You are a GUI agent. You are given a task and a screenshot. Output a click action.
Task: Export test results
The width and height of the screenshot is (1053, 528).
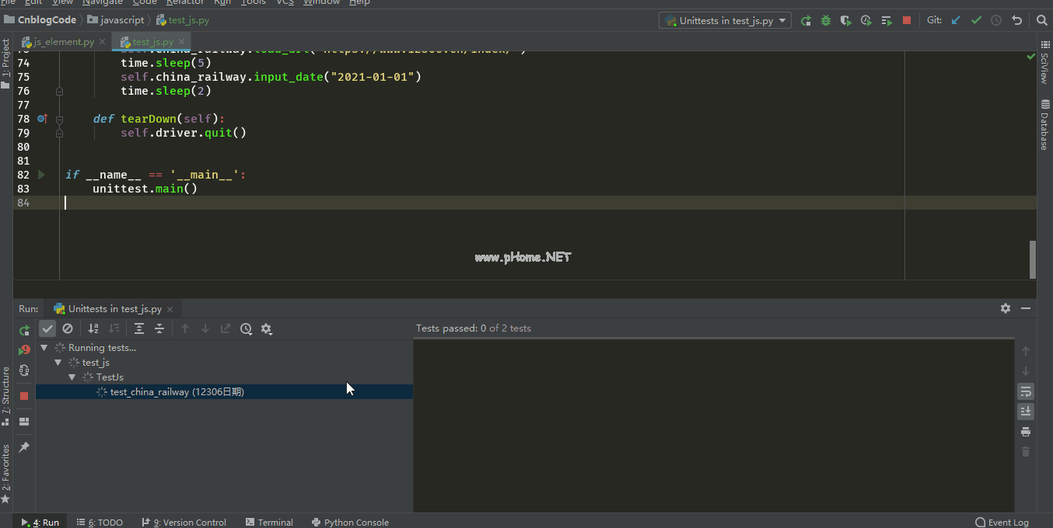pyautogui.click(x=226, y=328)
